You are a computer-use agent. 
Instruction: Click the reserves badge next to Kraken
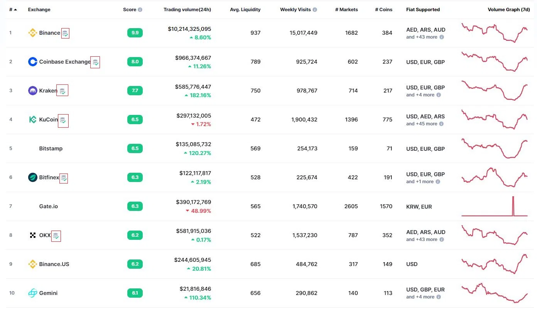62,91
